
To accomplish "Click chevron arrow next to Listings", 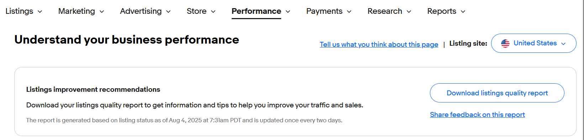I will [40, 12].
